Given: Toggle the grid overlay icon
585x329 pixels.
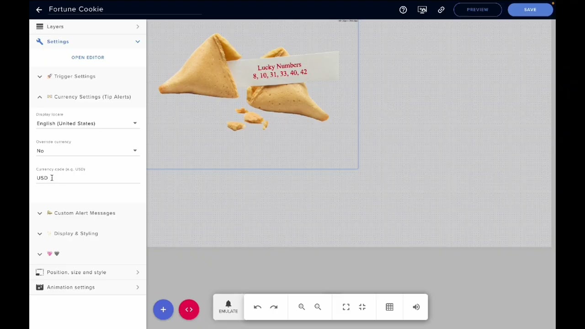Looking at the screenshot, I should tap(389, 307).
